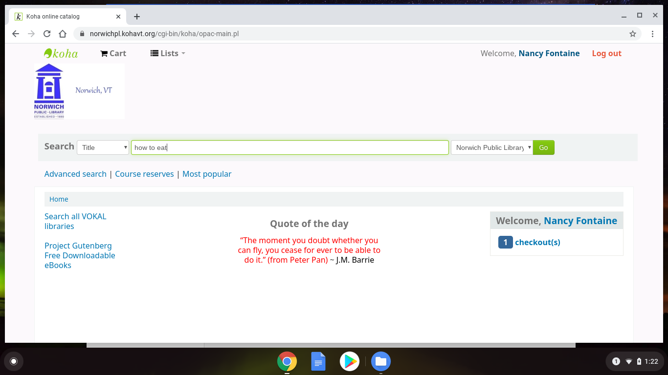Image resolution: width=668 pixels, height=375 pixels.
Task: Click the Koha logo icon
Action: coord(61,53)
